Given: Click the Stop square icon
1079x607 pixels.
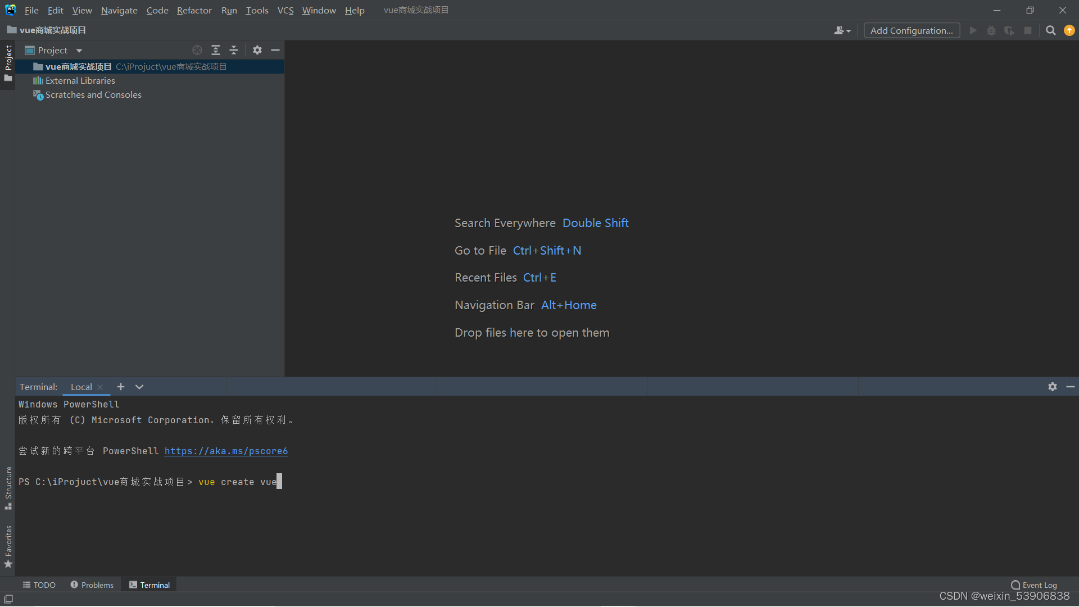Looking at the screenshot, I should tap(1028, 30).
